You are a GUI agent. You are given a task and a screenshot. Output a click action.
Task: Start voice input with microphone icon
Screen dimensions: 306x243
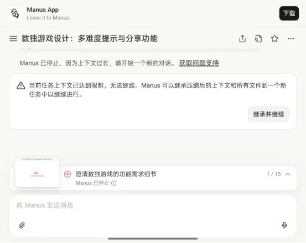coord(284,225)
